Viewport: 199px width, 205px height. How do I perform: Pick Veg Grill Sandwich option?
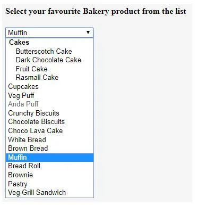pos(50,193)
